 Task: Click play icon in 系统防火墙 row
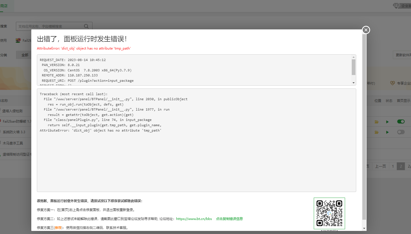(387, 132)
